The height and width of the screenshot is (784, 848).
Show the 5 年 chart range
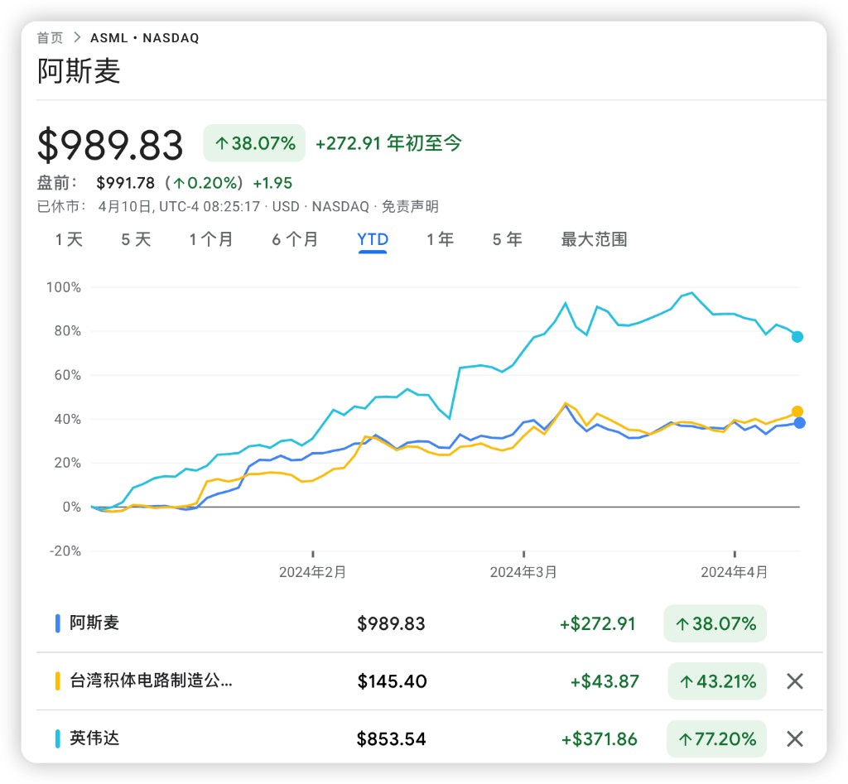[508, 239]
